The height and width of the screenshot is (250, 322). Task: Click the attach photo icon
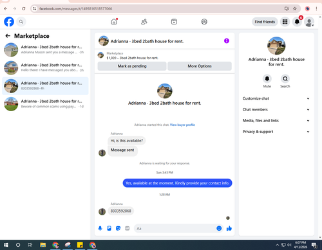pos(109,228)
